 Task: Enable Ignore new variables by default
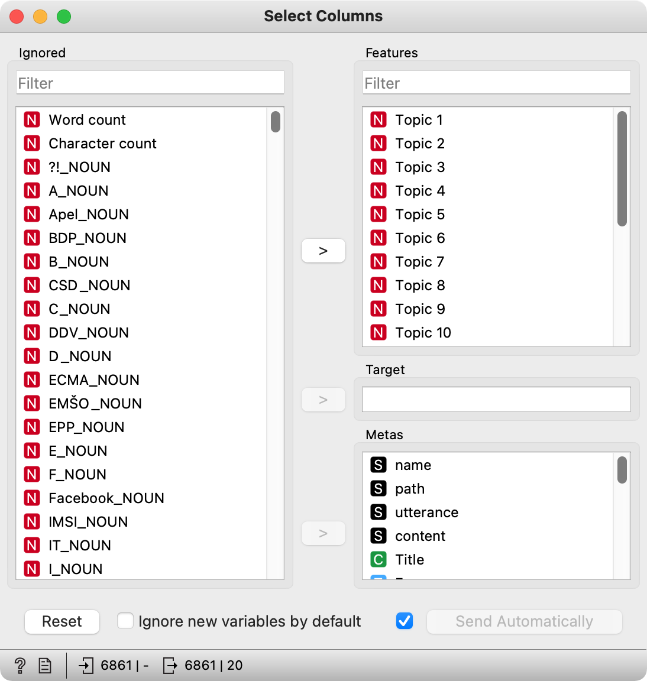click(125, 621)
